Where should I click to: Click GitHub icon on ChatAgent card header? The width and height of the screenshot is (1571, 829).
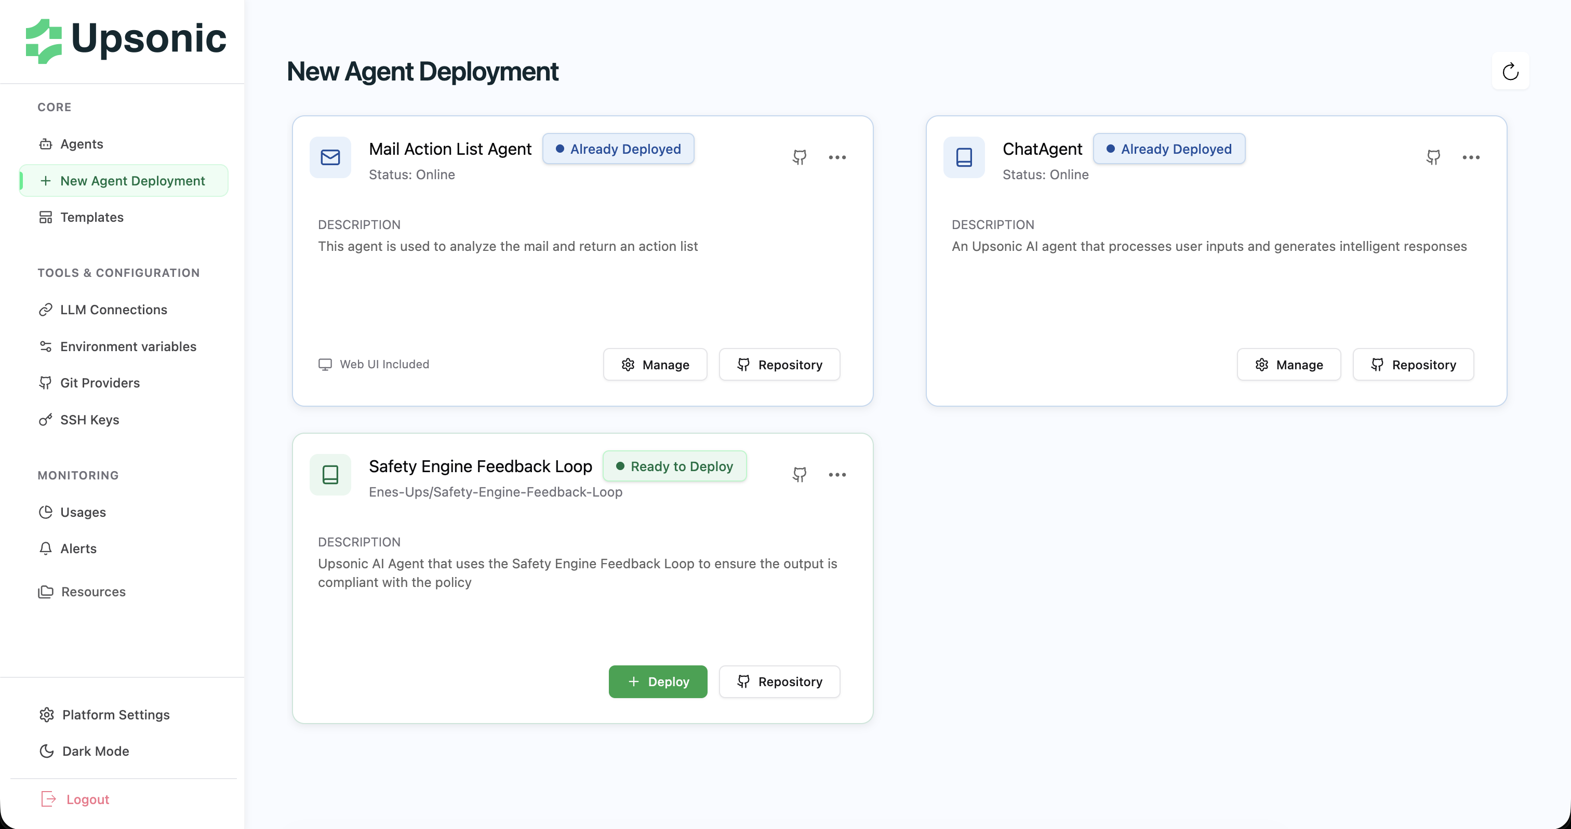click(x=1433, y=157)
